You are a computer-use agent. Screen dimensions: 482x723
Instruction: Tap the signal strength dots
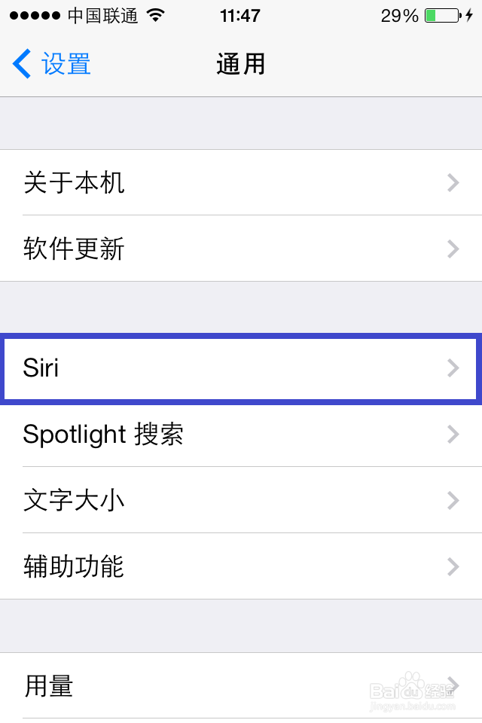[35, 16]
